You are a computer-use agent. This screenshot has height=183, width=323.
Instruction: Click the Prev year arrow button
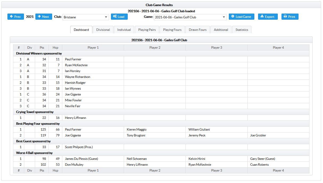click(x=15, y=16)
